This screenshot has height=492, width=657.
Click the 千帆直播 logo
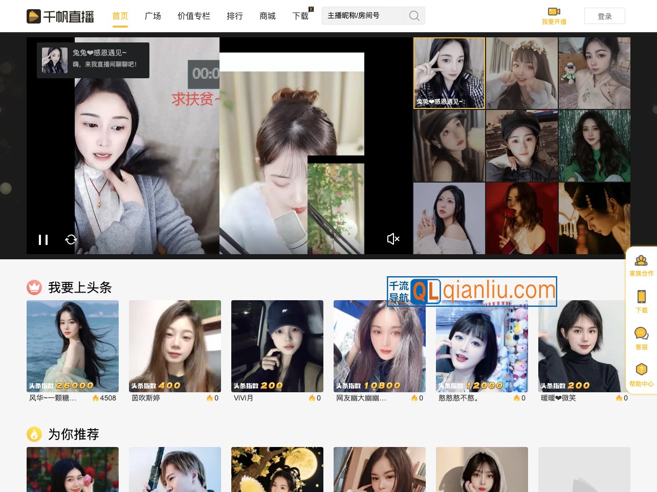(x=60, y=16)
